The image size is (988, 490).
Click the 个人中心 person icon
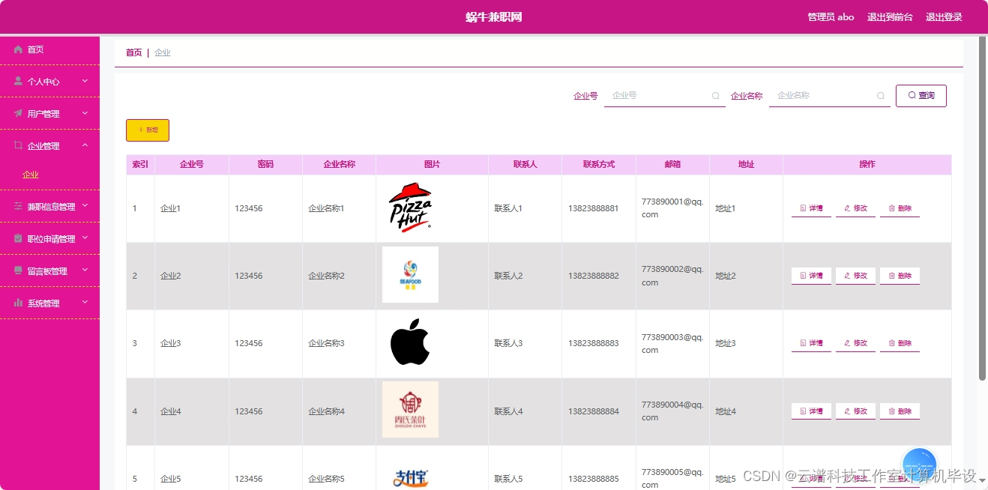pos(18,81)
